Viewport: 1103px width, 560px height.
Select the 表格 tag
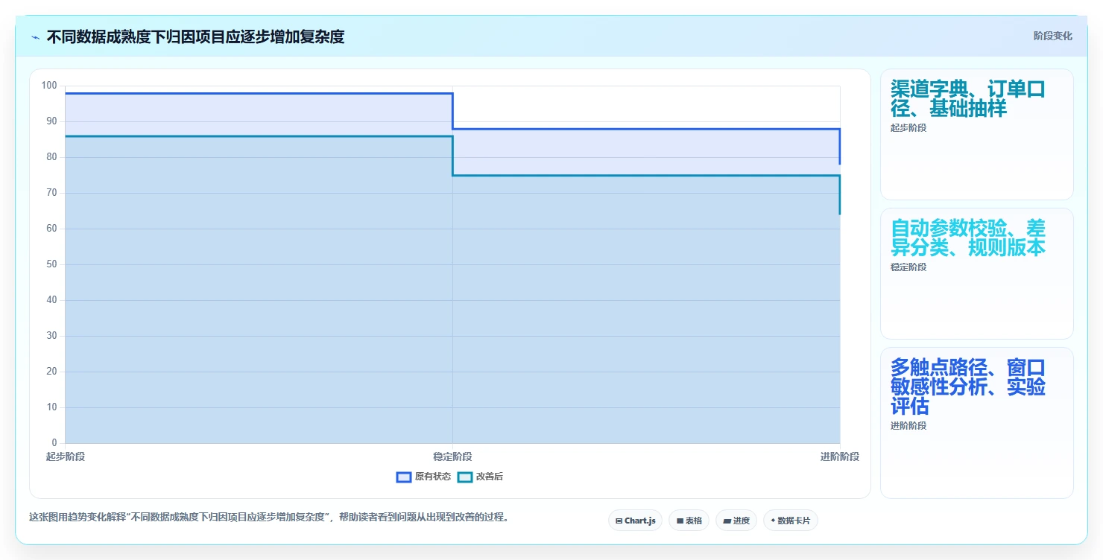pos(689,521)
